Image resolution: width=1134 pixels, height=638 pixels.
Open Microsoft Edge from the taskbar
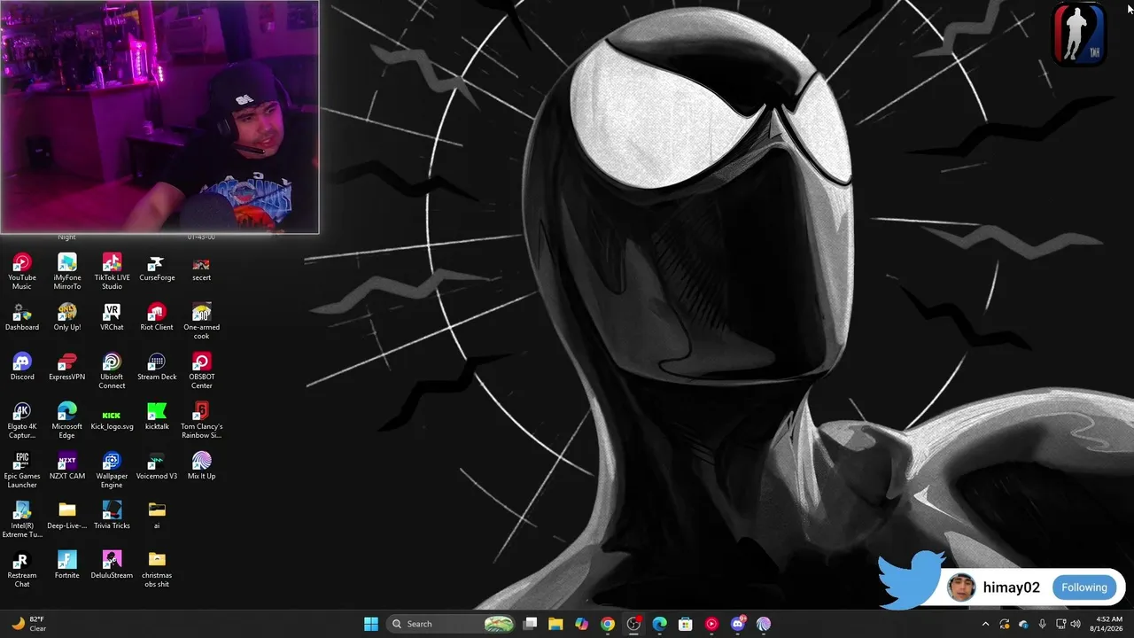659,624
